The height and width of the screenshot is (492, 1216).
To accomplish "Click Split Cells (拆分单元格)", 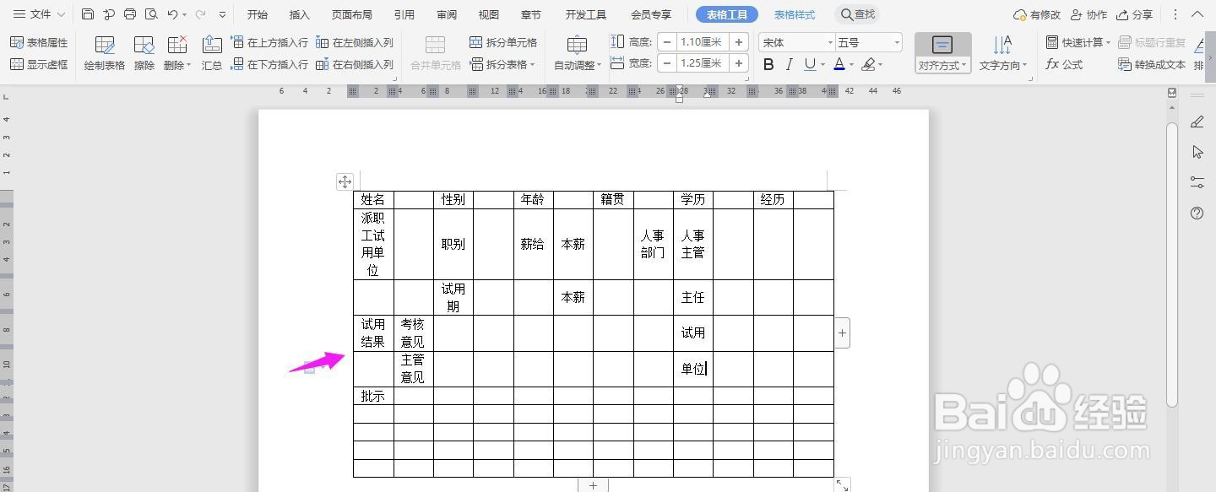I will coord(503,42).
